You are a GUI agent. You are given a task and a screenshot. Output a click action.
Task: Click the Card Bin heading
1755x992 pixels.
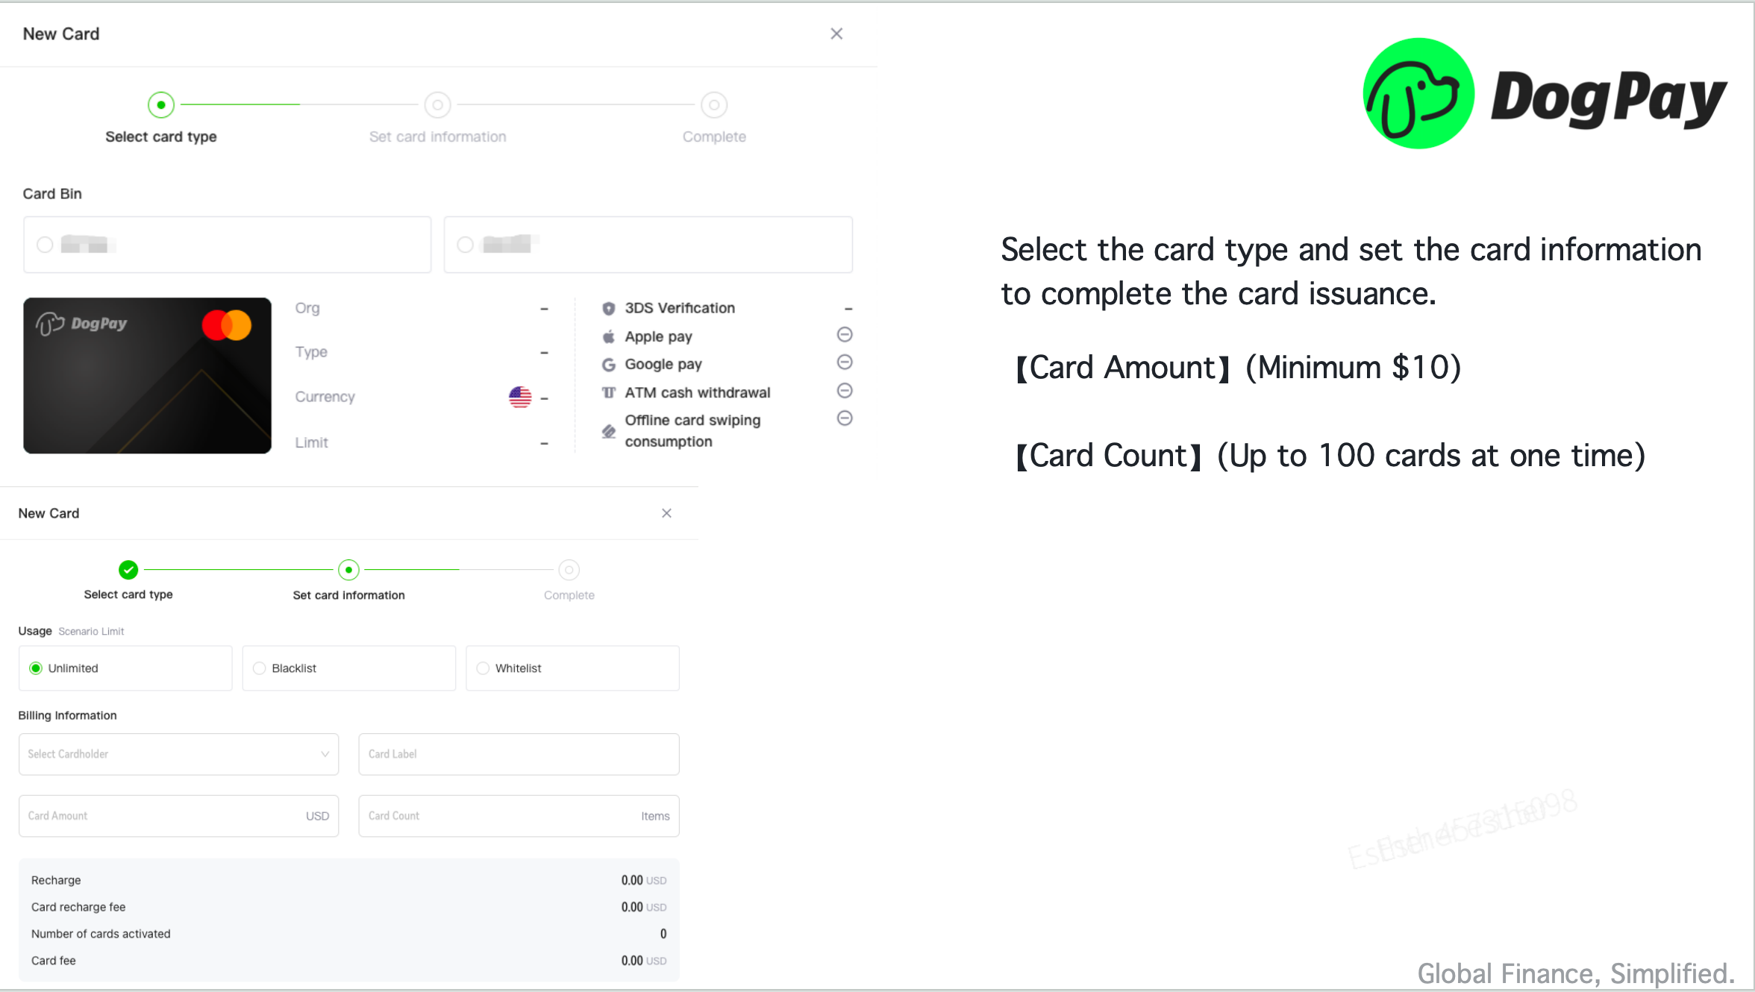point(52,194)
